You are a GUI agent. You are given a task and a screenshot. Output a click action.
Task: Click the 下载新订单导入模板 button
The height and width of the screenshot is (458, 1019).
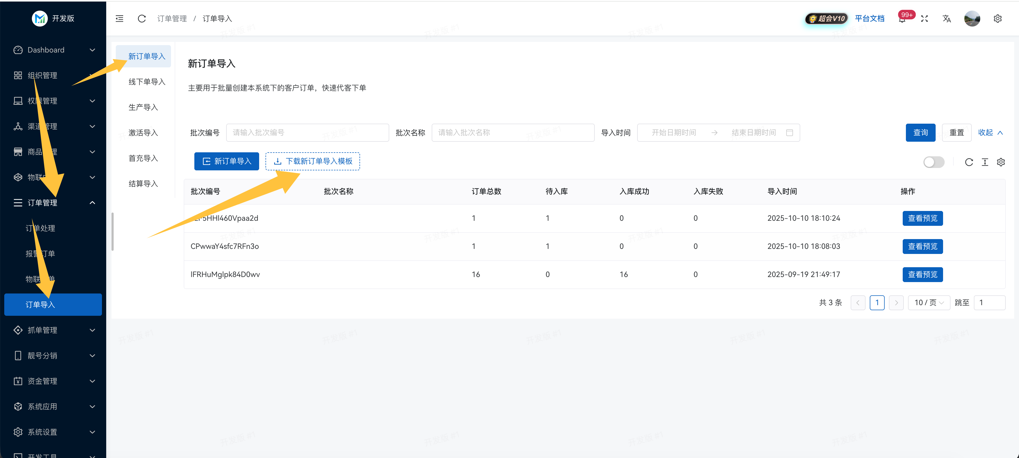[x=312, y=161]
